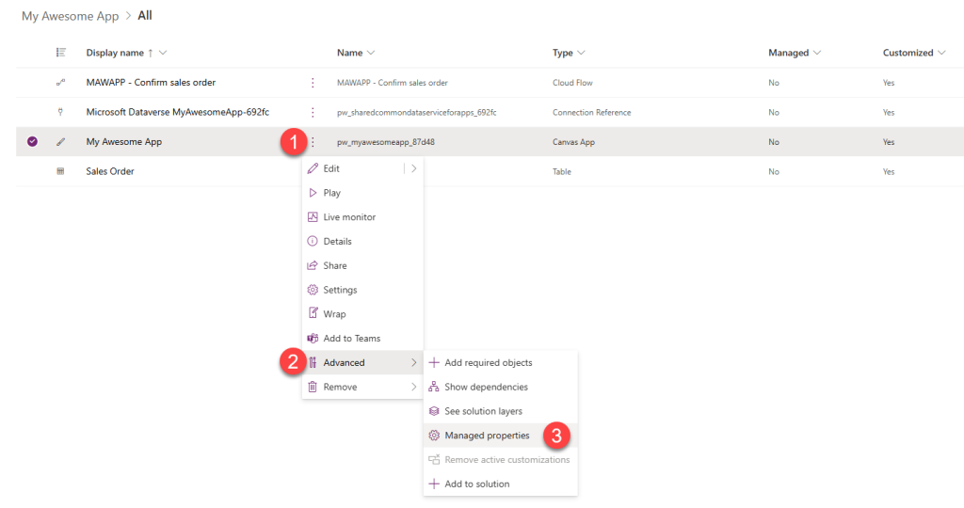Click the list view icon in header
Screen dimensions: 964x508
click(x=60, y=53)
